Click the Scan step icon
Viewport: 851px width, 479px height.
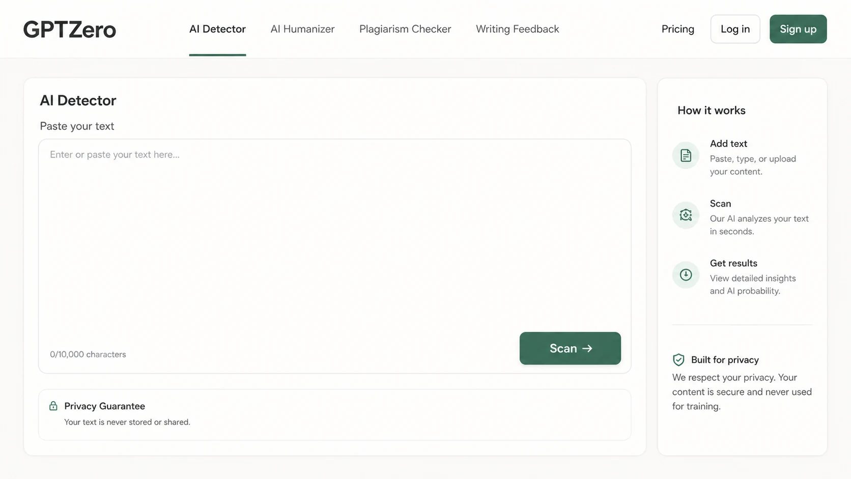pyautogui.click(x=686, y=215)
